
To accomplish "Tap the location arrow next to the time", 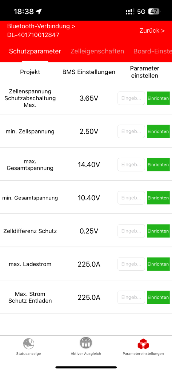I will pyautogui.click(x=39, y=11).
